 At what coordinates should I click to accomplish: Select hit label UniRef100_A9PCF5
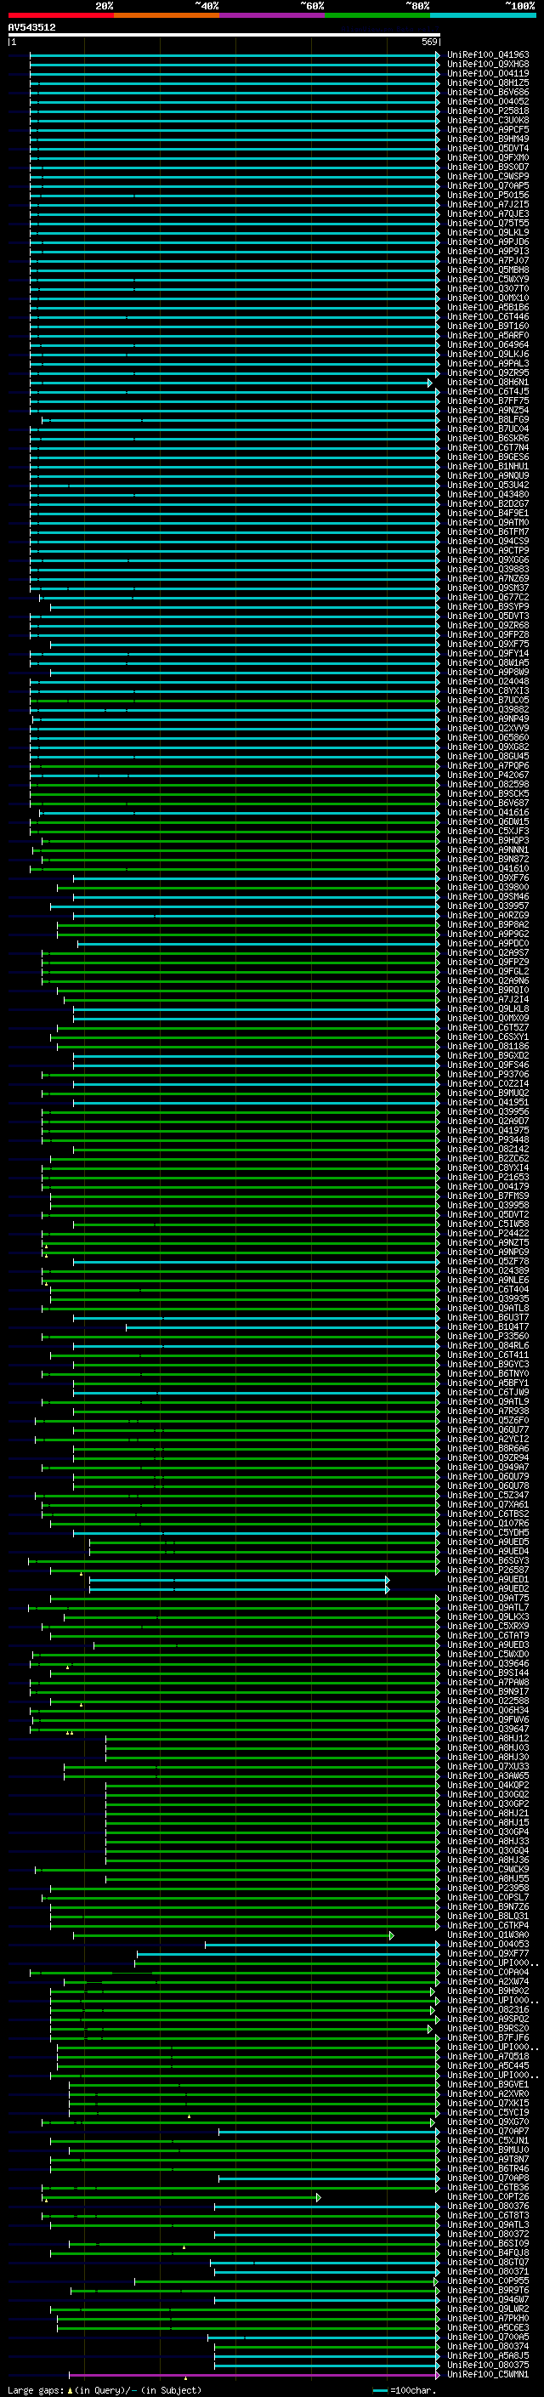click(487, 129)
